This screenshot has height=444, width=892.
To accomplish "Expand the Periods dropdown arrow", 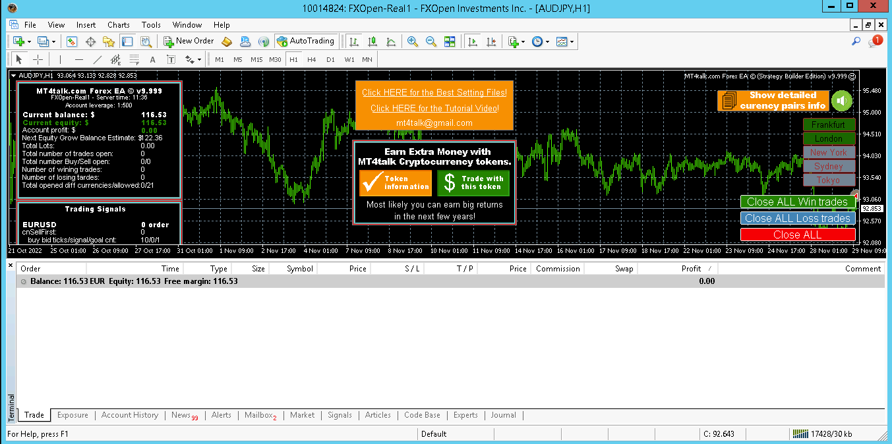I will pyautogui.click(x=548, y=41).
